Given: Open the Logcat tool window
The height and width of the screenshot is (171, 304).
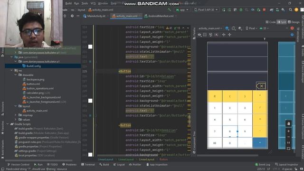Looking at the screenshot, I should point(119,165).
